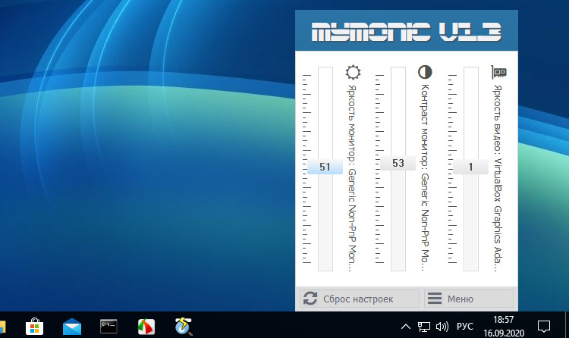Screen dimensions: 569x338
Task: Click the video card brightness icon
Action: [499, 72]
